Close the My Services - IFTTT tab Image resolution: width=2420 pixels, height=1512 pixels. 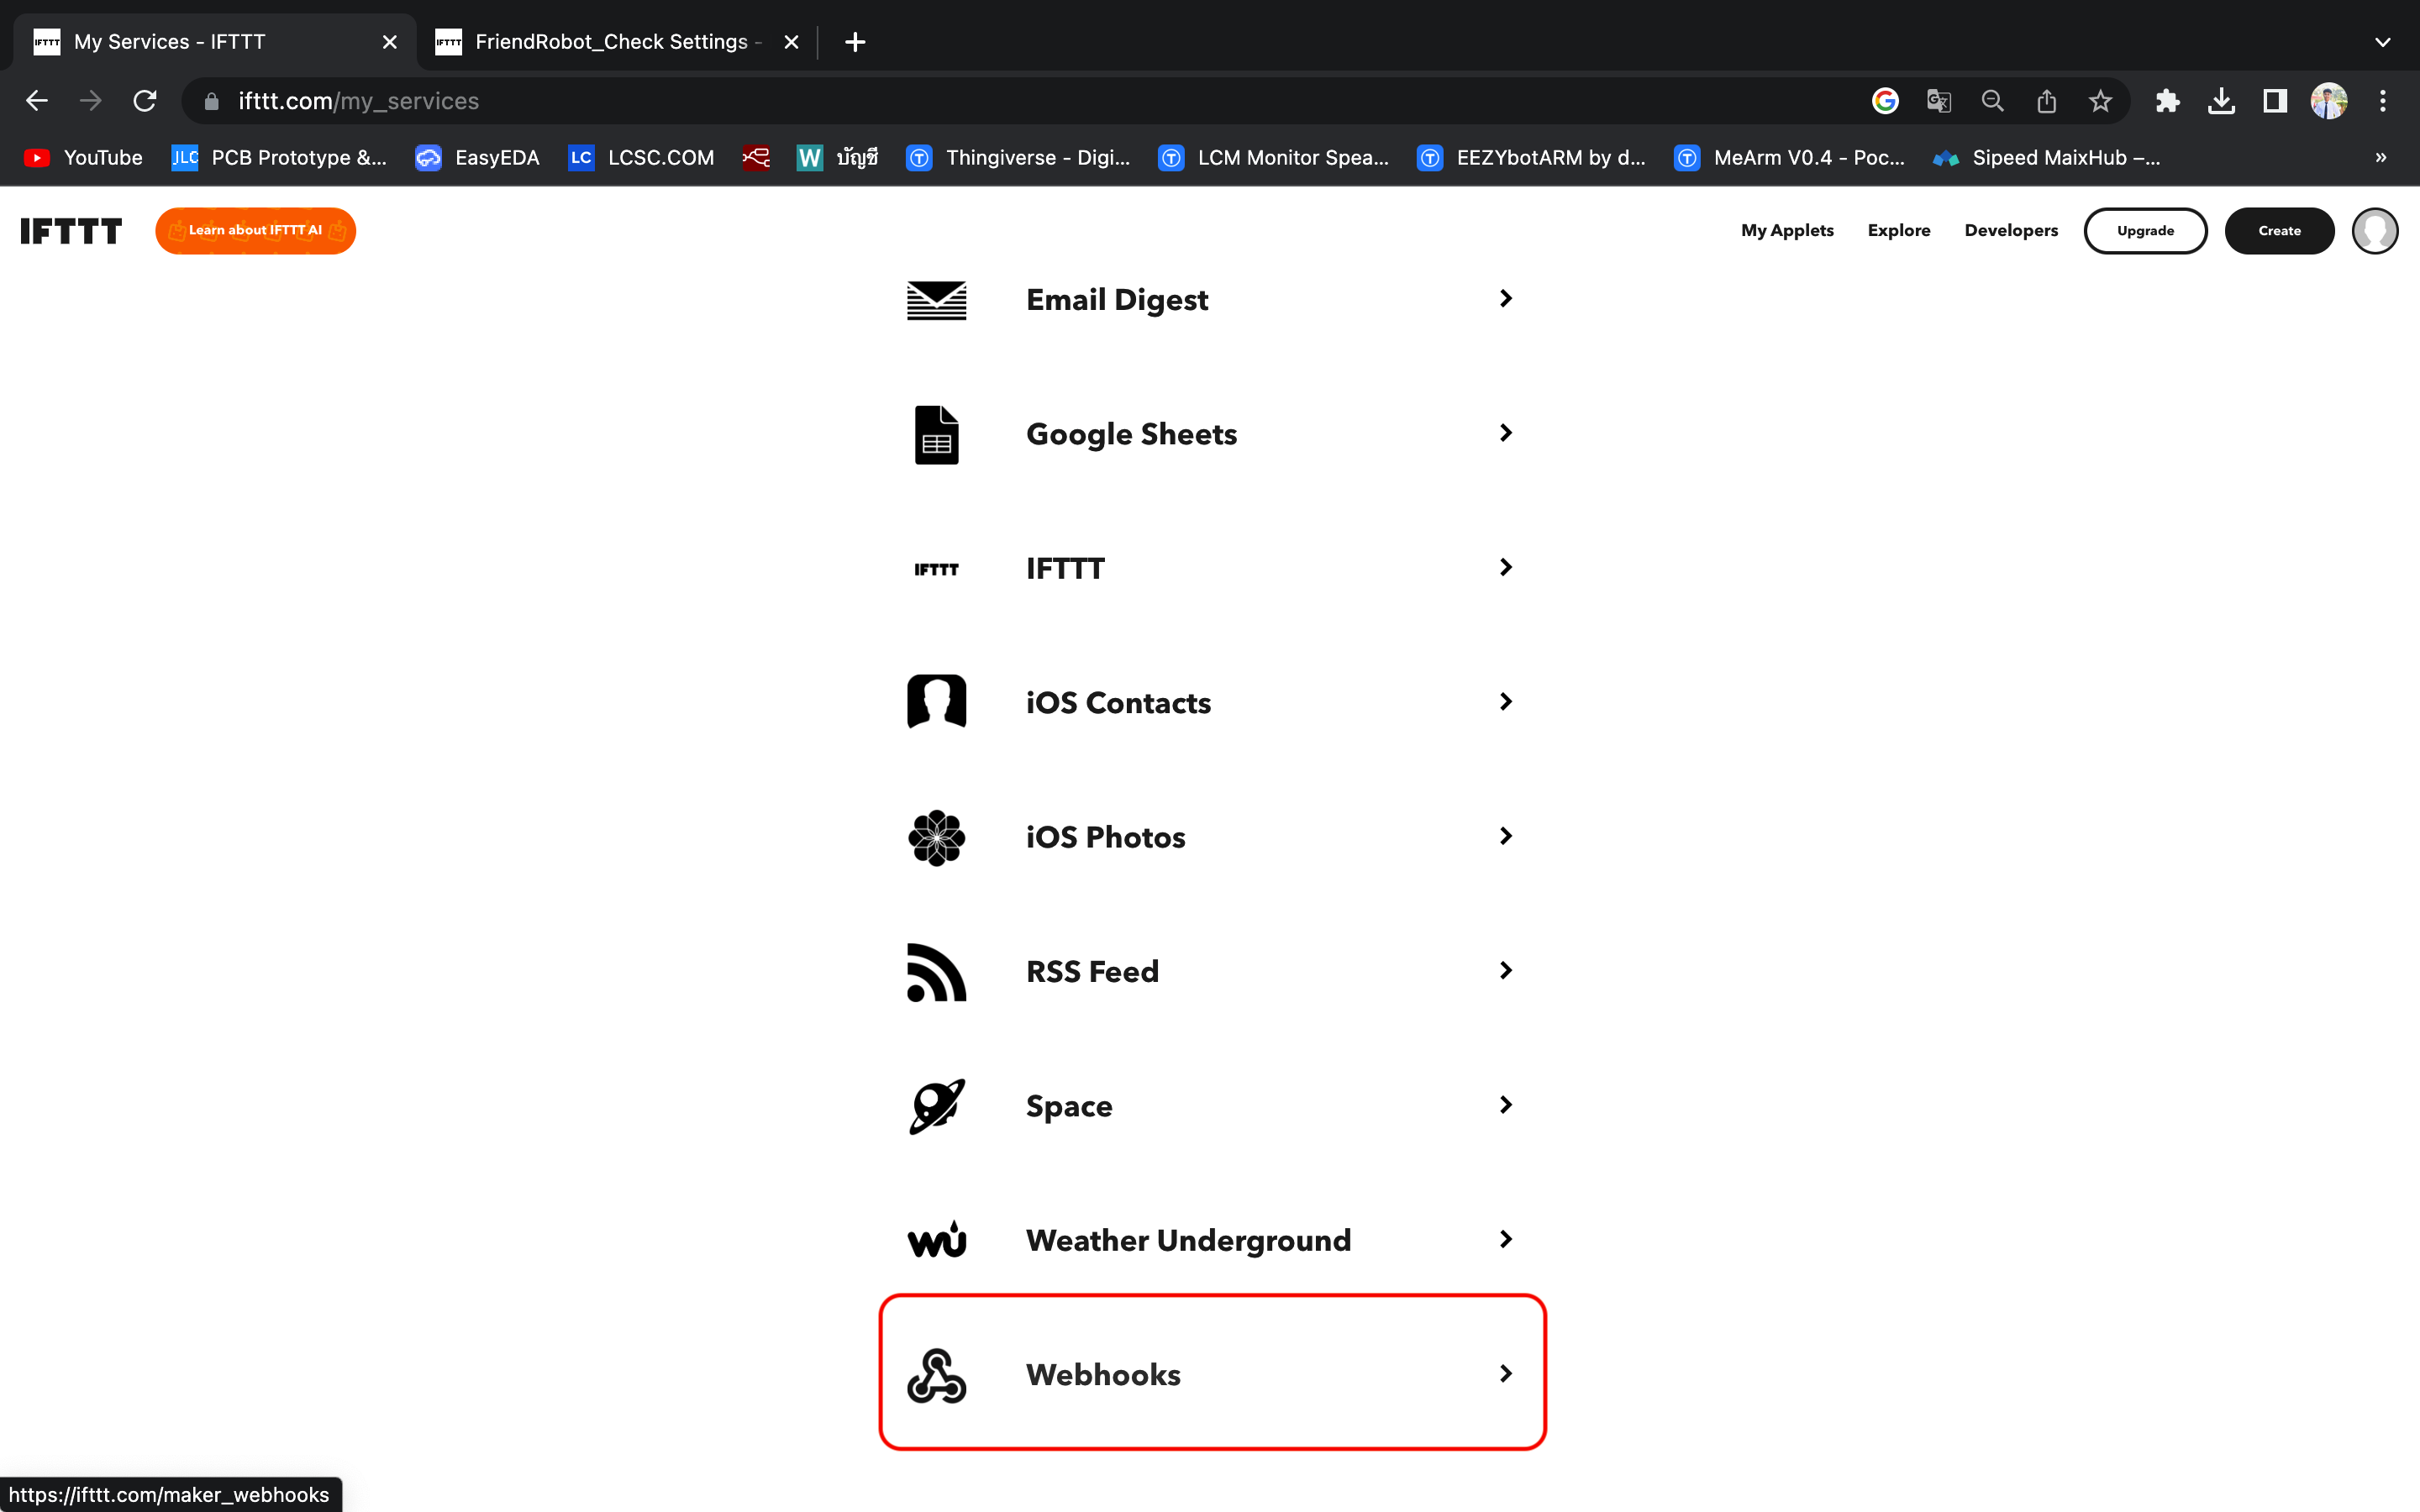(x=390, y=42)
